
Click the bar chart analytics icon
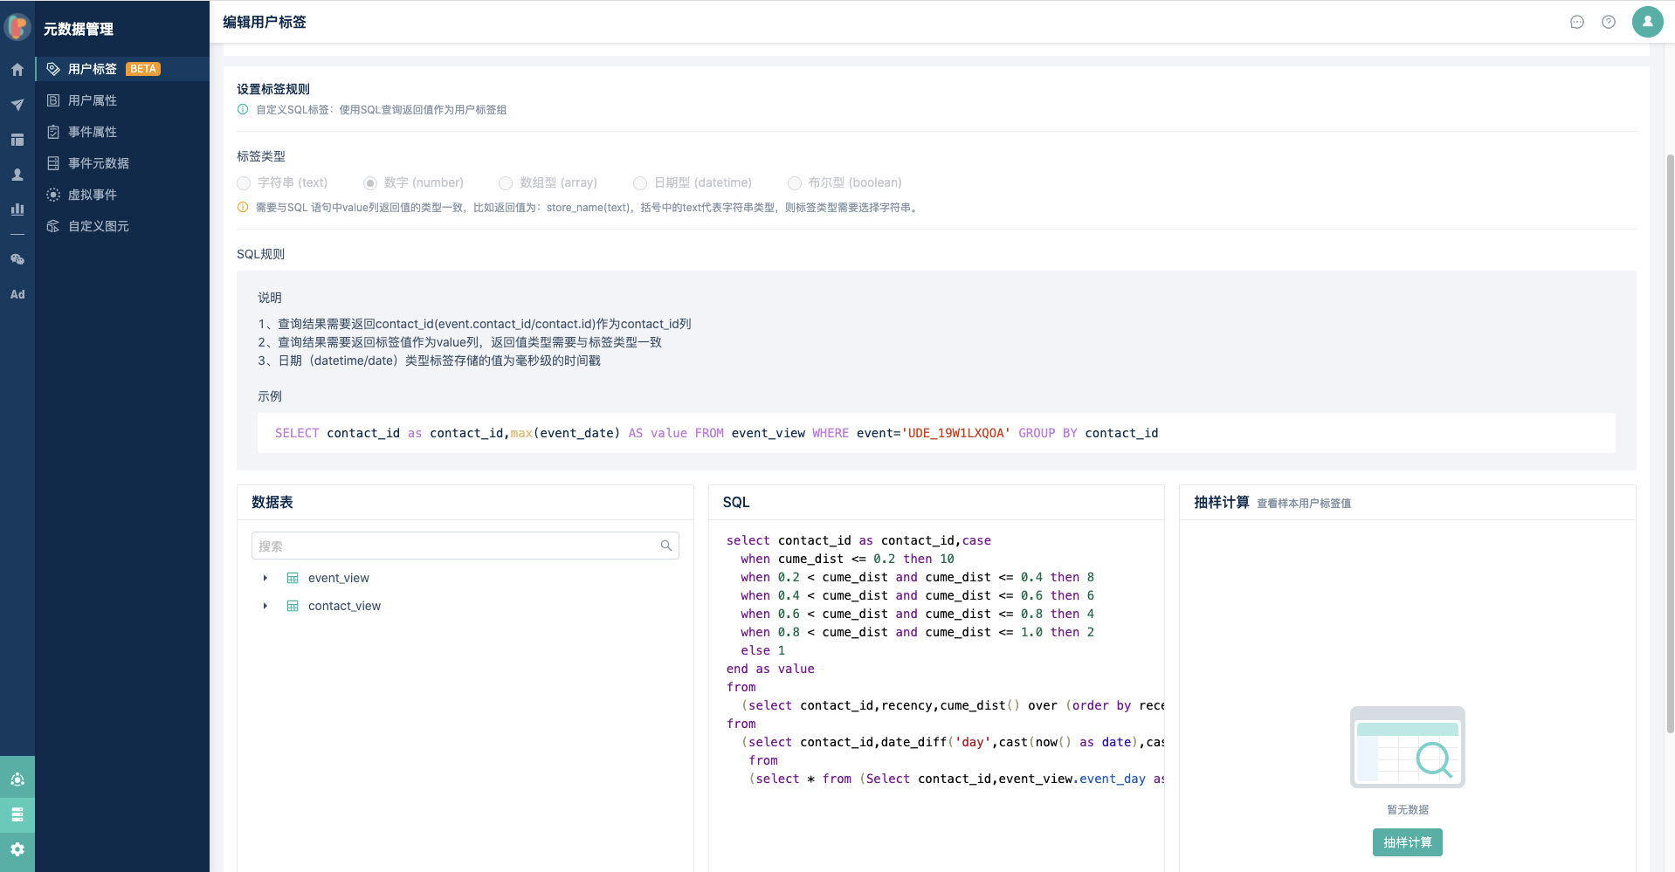click(17, 209)
